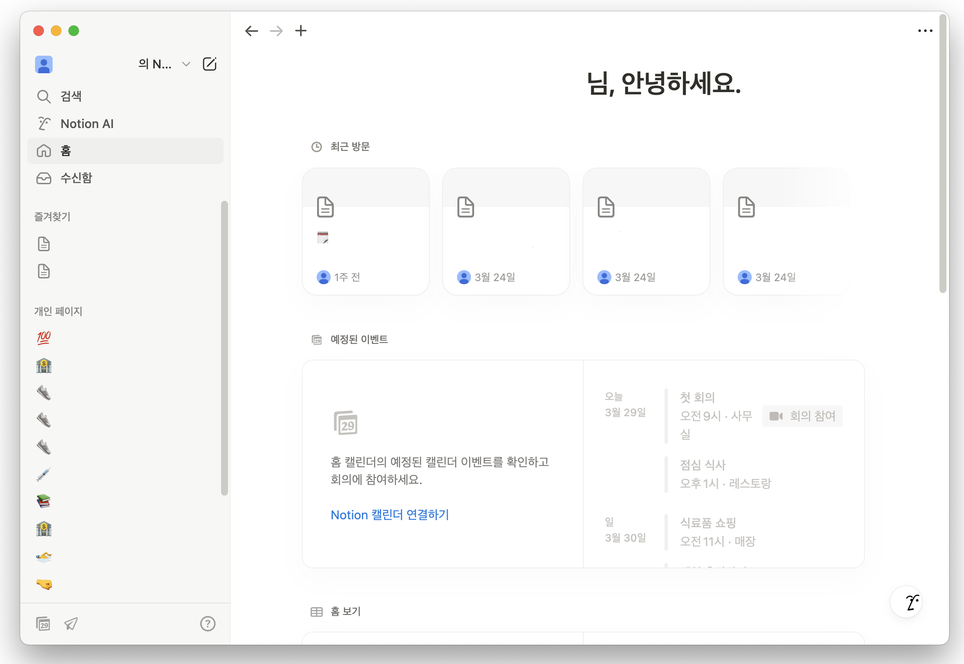Open Notion AI from sidebar
The height and width of the screenshot is (664, 964).
pyautogui.click(x=87, y=124)
